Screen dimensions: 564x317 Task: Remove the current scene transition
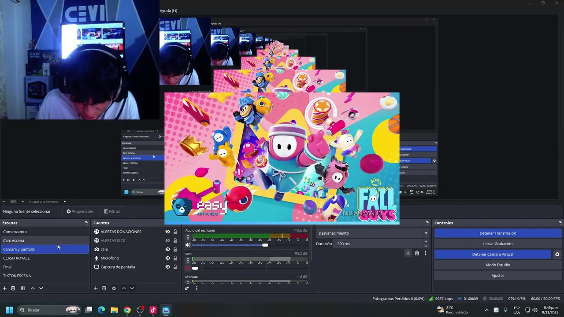(417, 253)
